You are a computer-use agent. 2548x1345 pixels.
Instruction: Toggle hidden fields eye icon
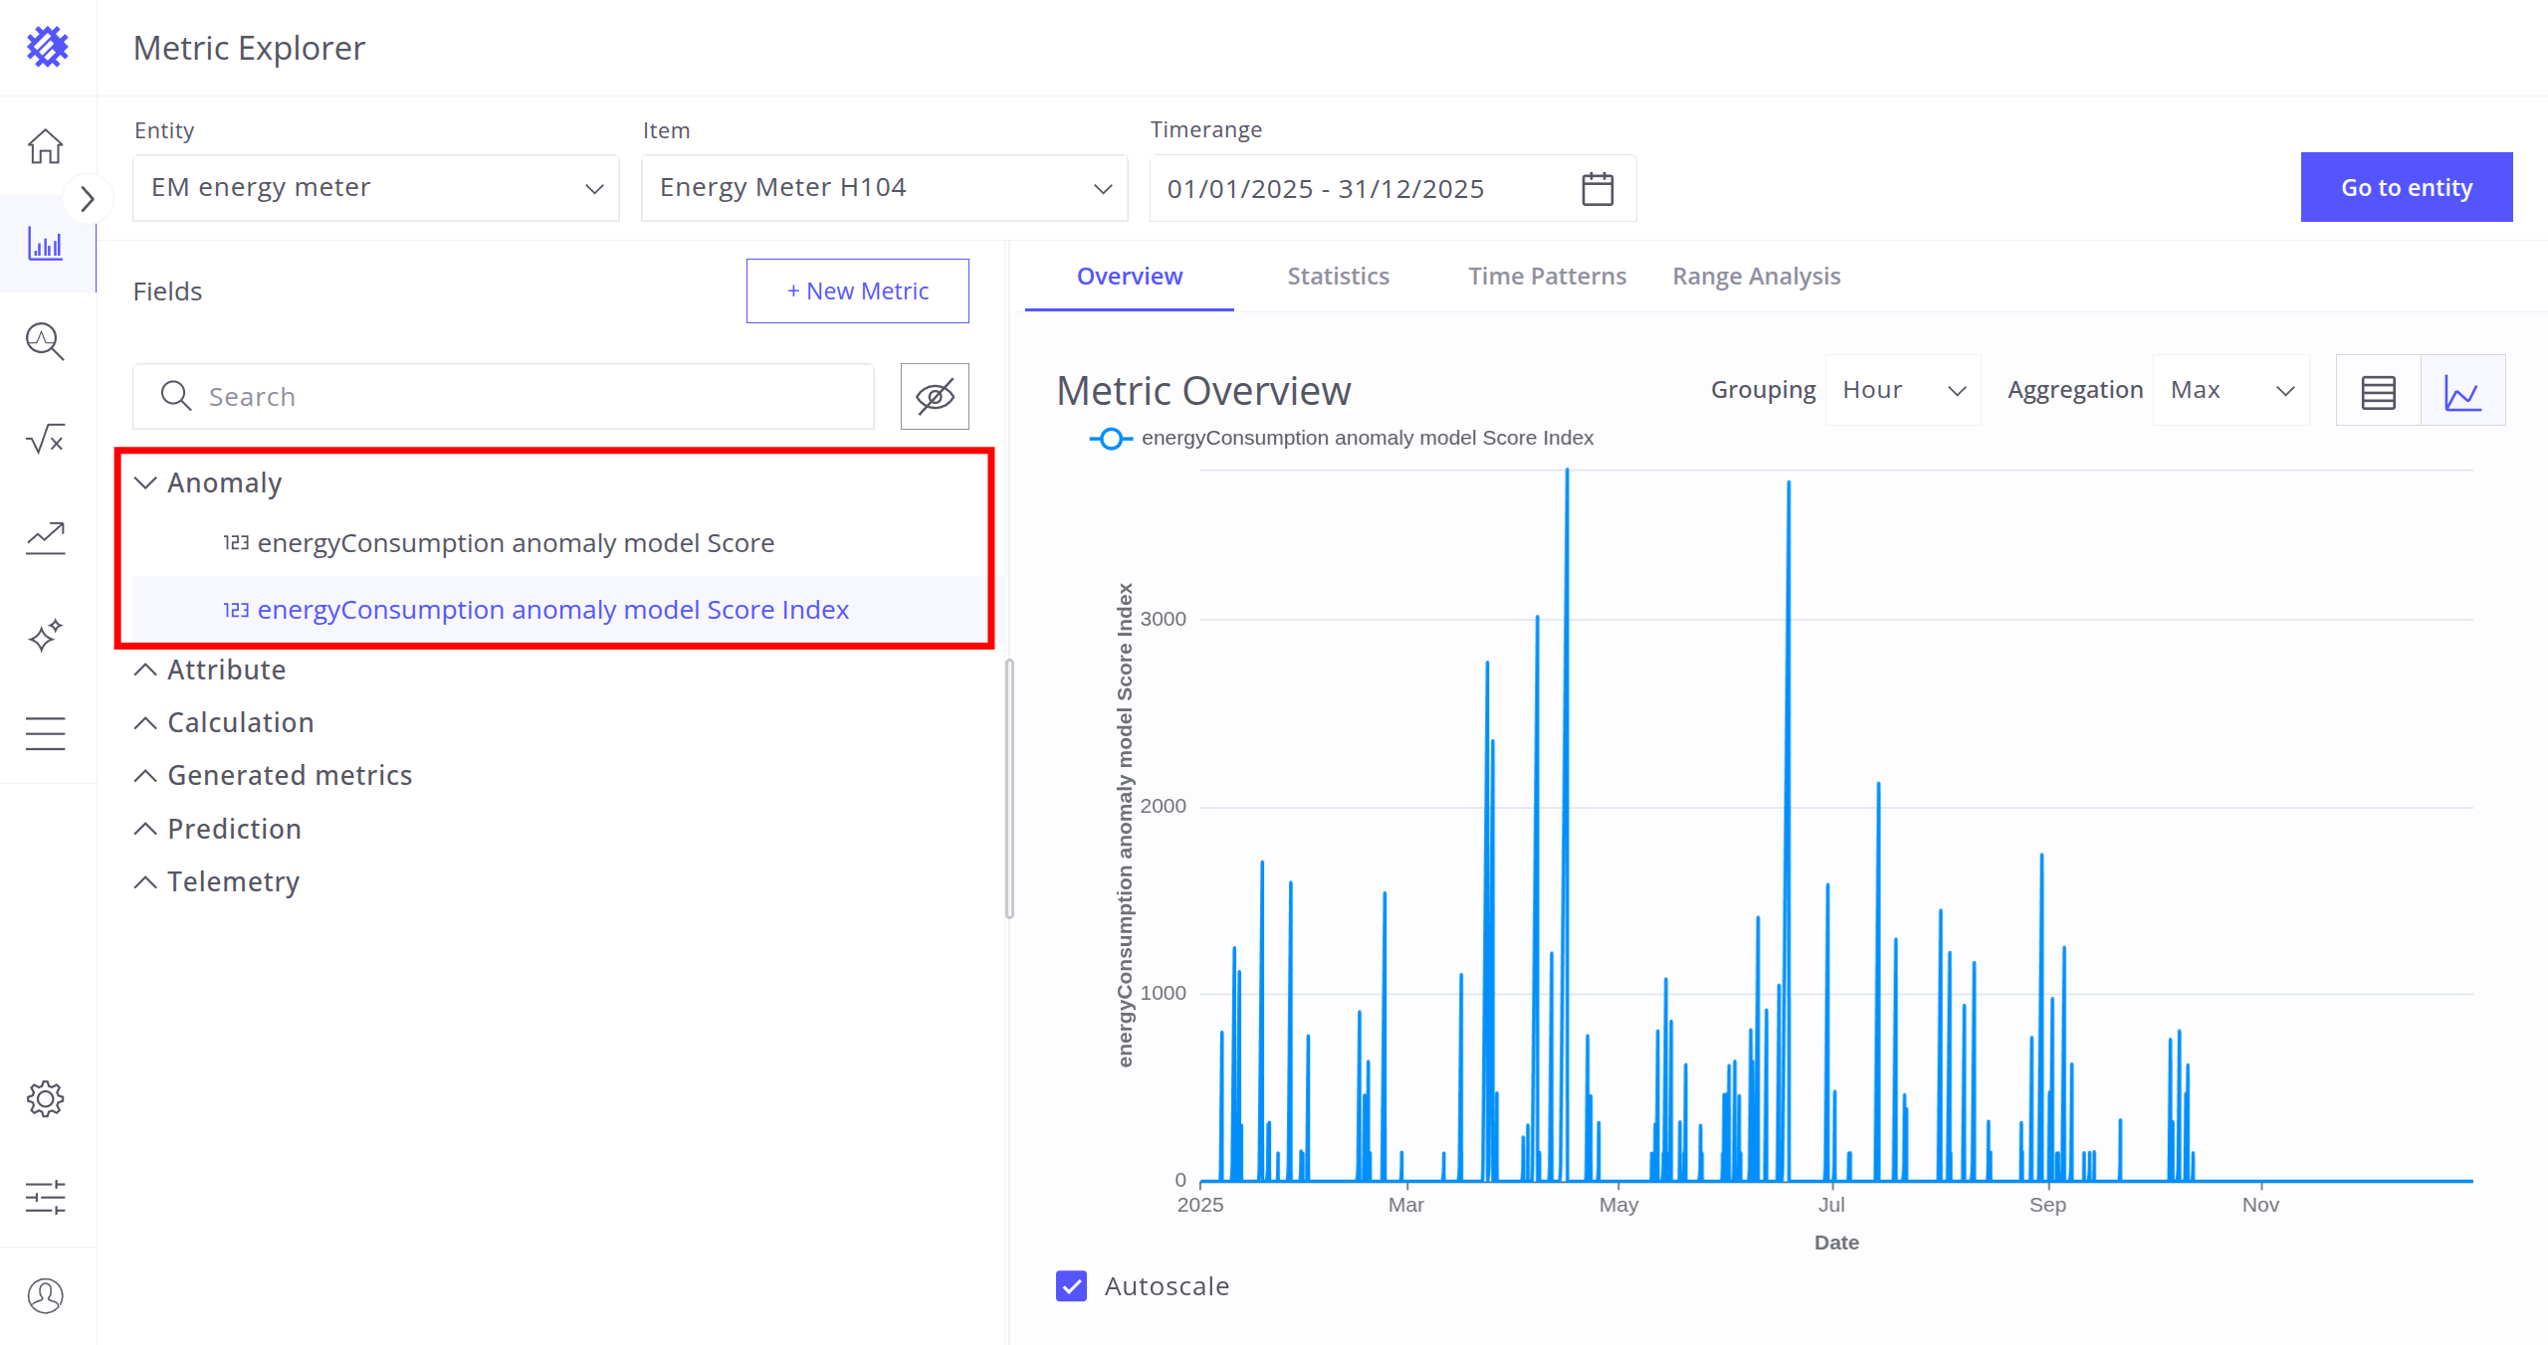[x=935, y=396]
